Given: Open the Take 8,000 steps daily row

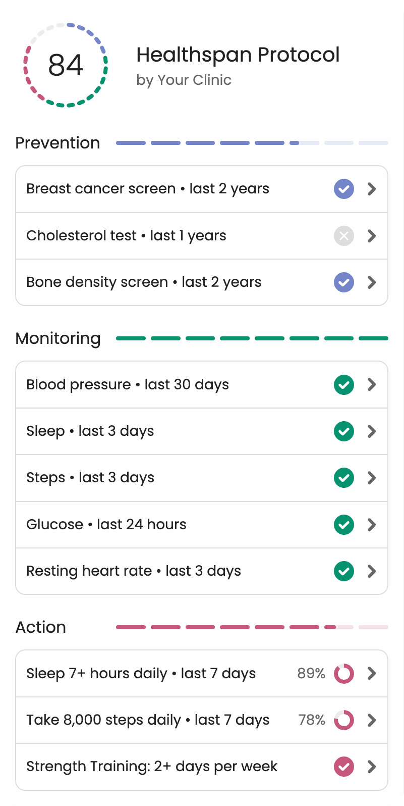Looking at the screenshot, I should coord(148,720).
